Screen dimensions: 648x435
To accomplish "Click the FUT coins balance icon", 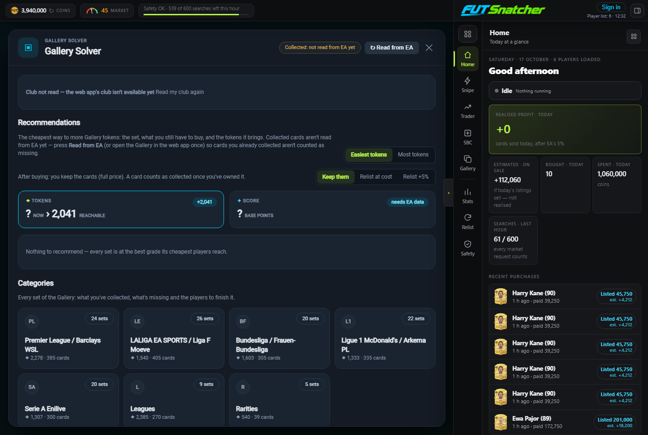I will click(x=14, y=10).
